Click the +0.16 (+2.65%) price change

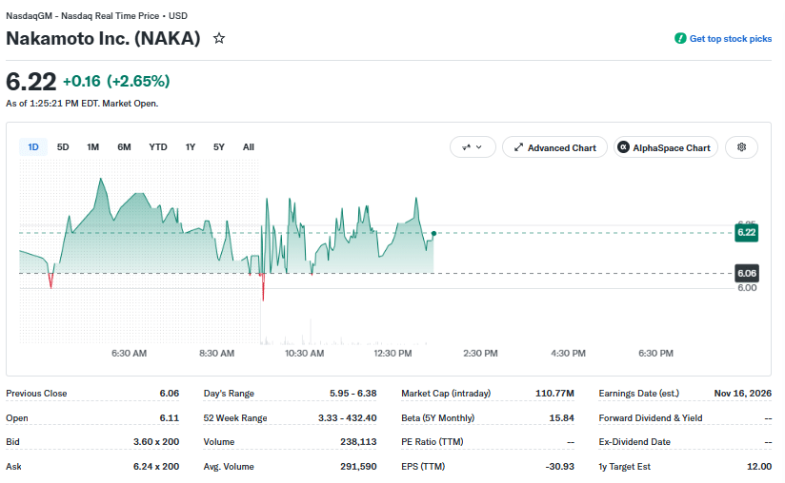116,81
